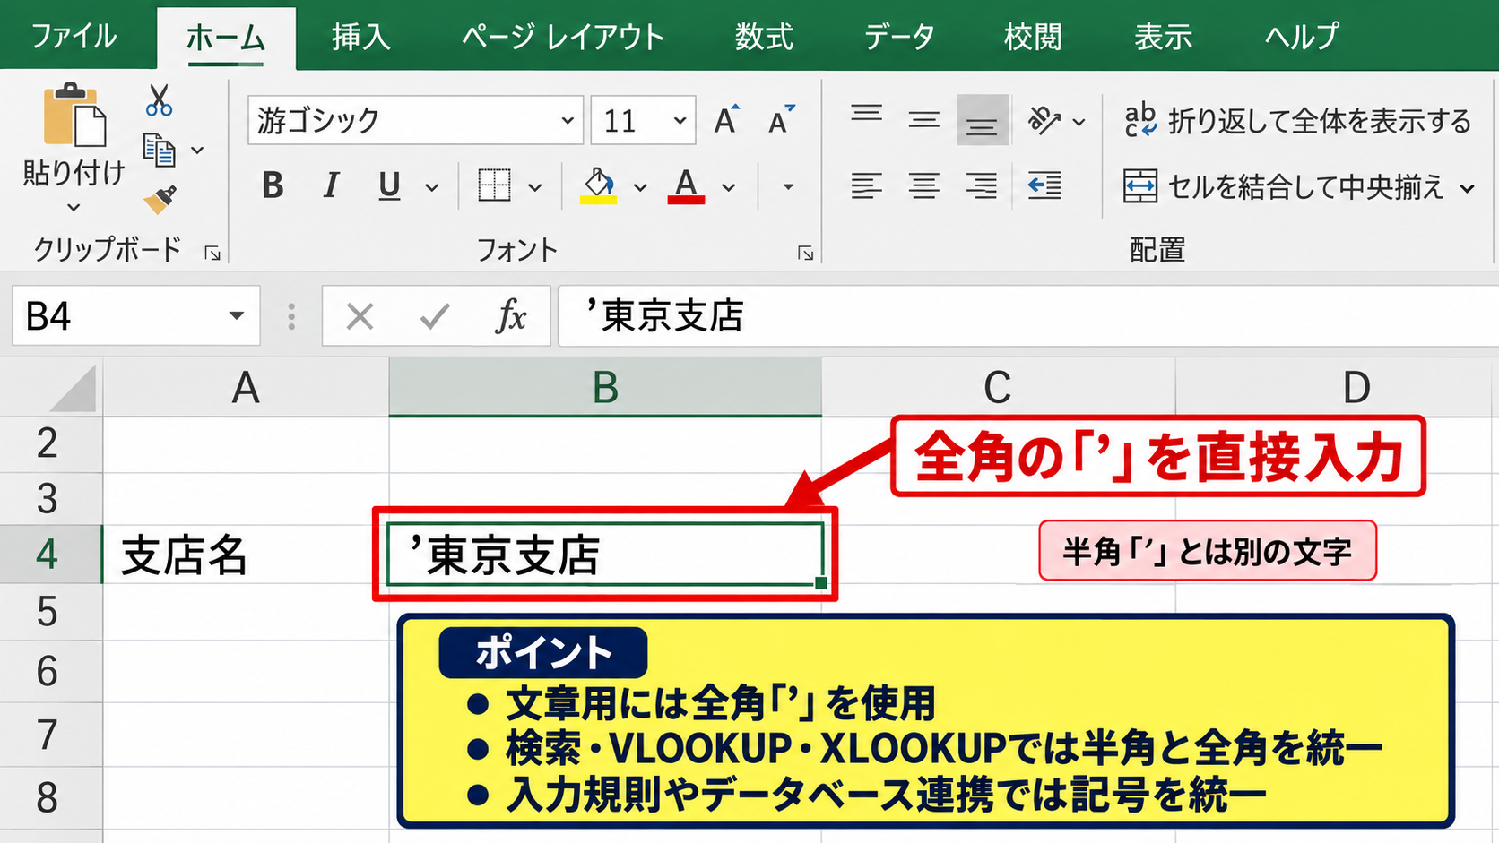The height and width of the screenshot is (843, 1499).
Task: Switch to the 挿入 tab
Action: pyautogui.click(x=360, y=36)
